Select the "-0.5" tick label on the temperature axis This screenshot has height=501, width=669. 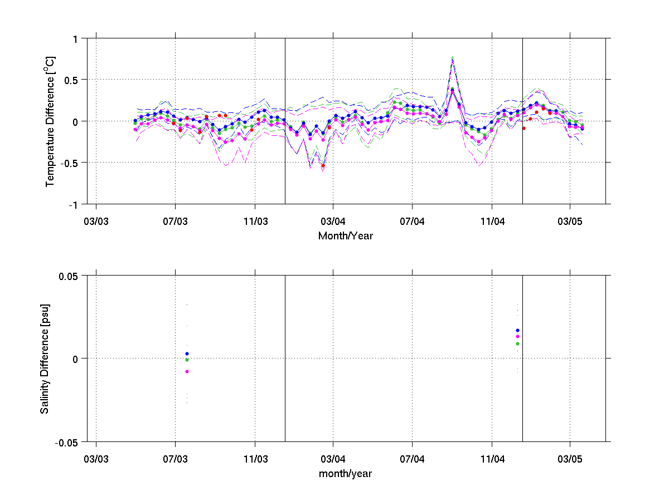(x=70, y=163)
